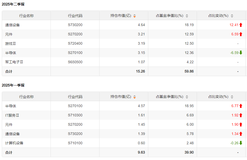Click the sort icon on 持仓市值(亿) column
This screenshot has height=160, width=247.
click(135, 15)
